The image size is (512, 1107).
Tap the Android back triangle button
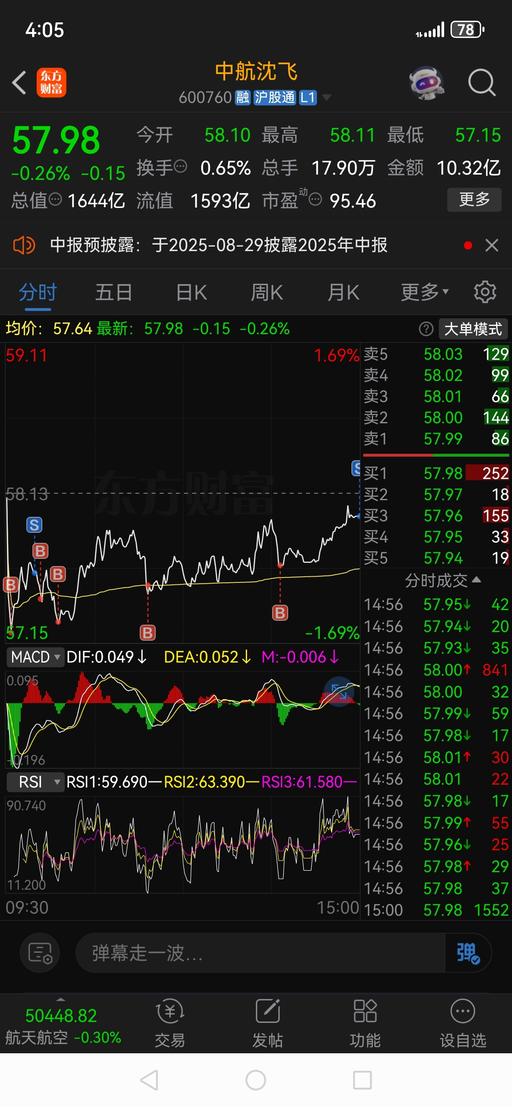(150, 1081)
